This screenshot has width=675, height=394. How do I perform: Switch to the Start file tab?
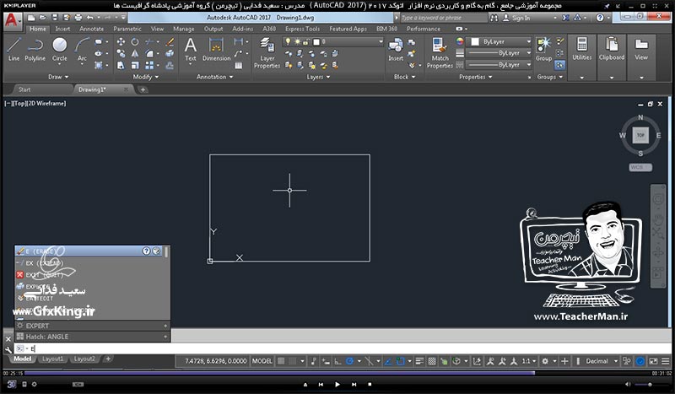point(24,89)
